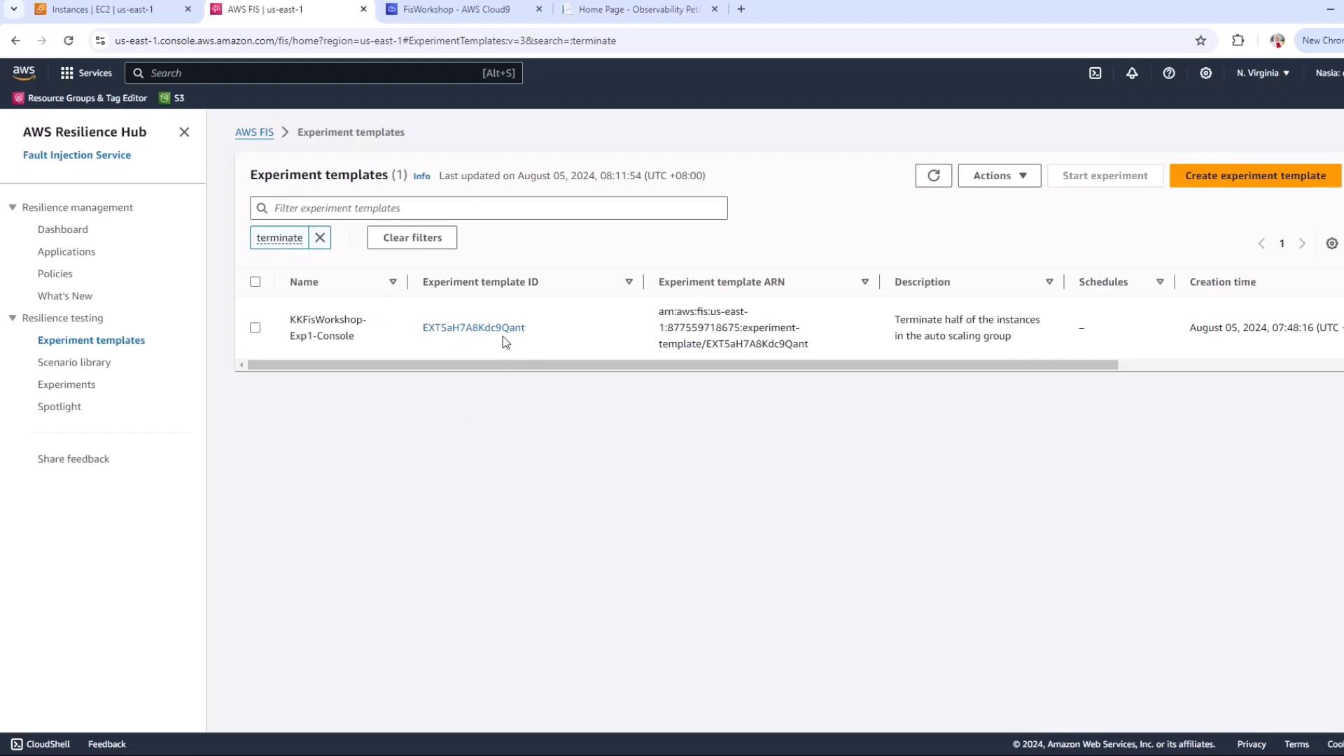Image resolution: width=1344 pixels, height=756 pixels.
Task: Remove the terminate filter chip
Action: [x=320, y=238]
